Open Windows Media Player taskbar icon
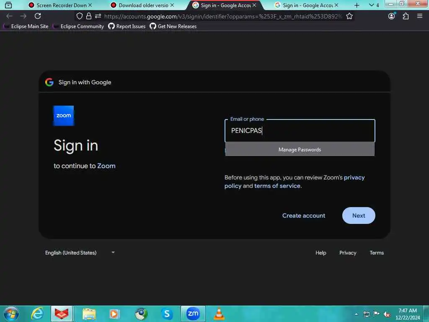429x322 pixels. [x=114, y=314]
